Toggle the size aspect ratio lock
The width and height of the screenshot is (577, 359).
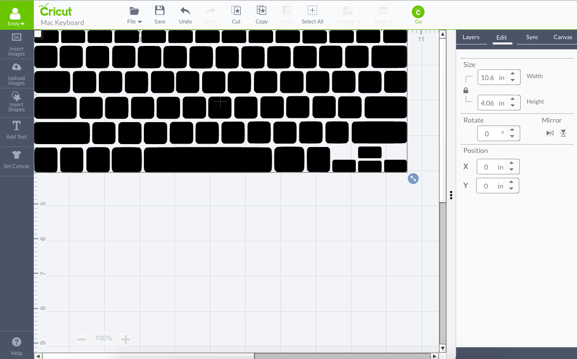(x=466, y=90)
